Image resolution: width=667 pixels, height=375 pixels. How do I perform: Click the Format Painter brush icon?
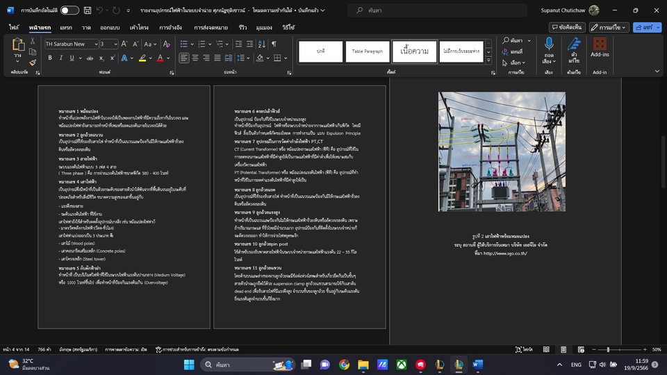pyautogui.click(x=33, y=62)
